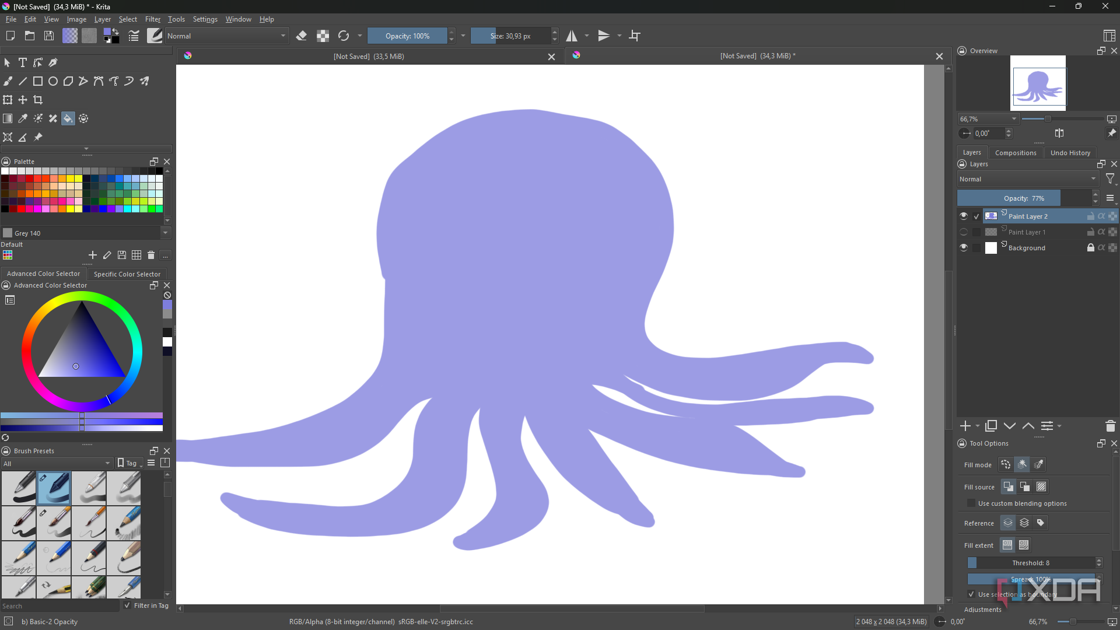The width and height of the screenshot is (1120, 630).
Task: Click the Save document toolbar icon
Action: [49, 36]
